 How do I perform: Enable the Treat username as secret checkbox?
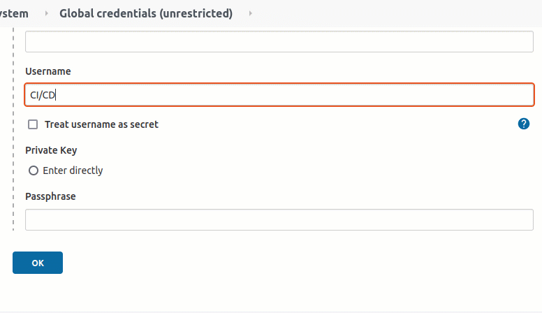click(33, 124)
